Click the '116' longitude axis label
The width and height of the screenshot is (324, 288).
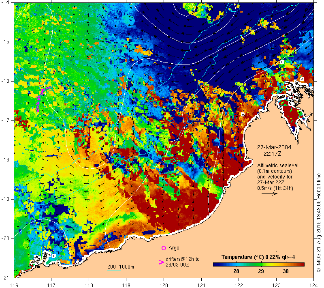point(14,285)
